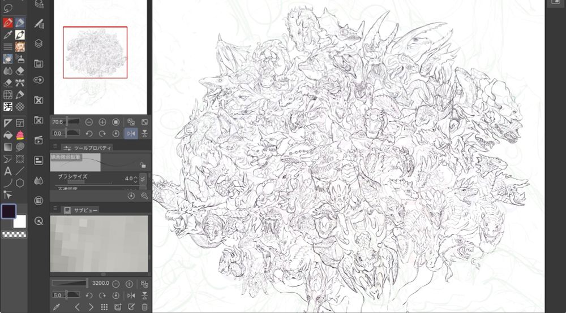566x313 pixels.
Task: Select the Lasso tool in the toolbox
Action: click(7, 8)
